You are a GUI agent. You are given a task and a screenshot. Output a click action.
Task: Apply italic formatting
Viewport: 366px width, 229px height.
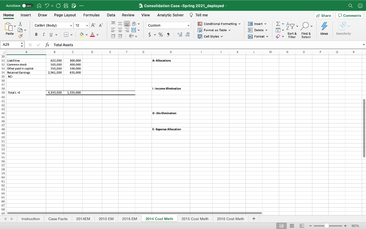click(44, 34)
